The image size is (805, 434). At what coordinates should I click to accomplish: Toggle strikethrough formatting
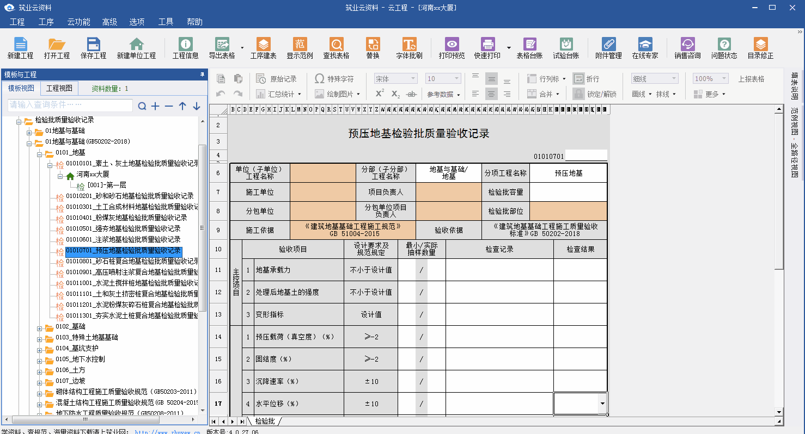pyautogui.click(x=412, y=94)
